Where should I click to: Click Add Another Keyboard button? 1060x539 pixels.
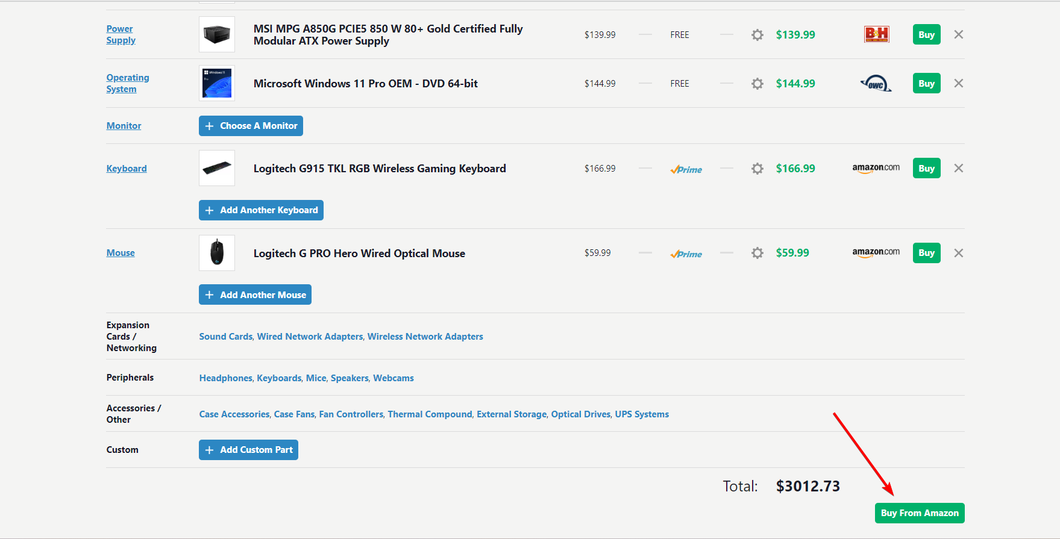coord(261,210)
